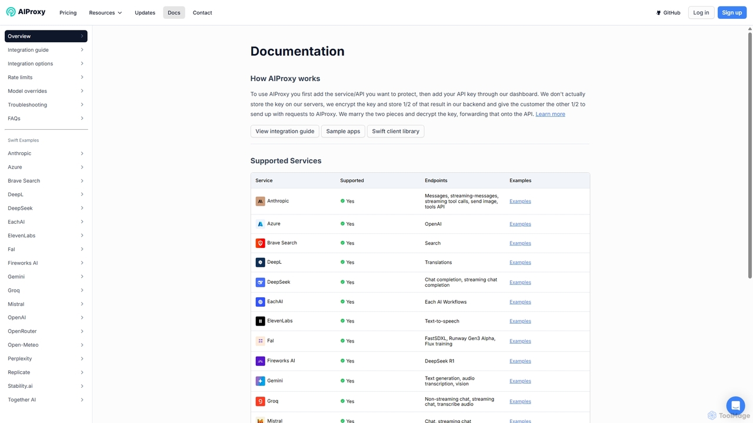
Task: Click the Brave Search service icon
Action: [260, 243]
